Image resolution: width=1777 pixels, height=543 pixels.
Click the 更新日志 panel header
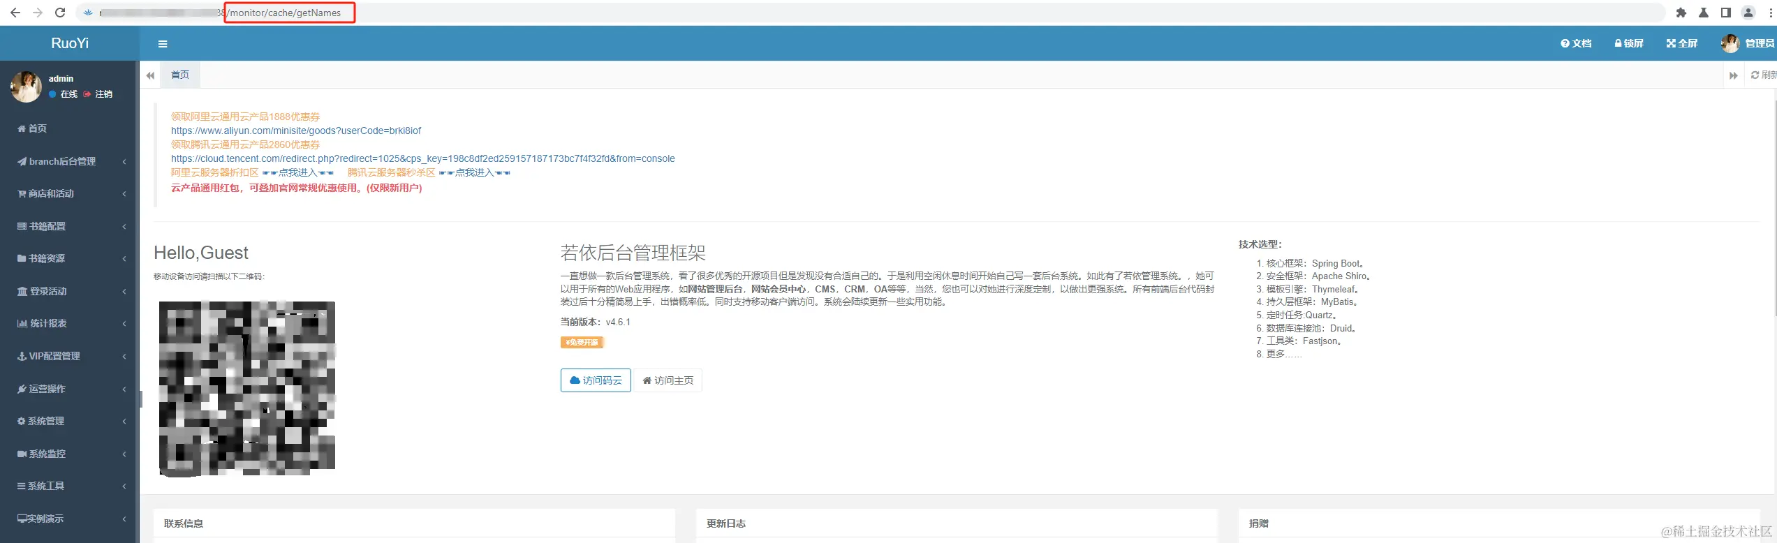[726, 523]
